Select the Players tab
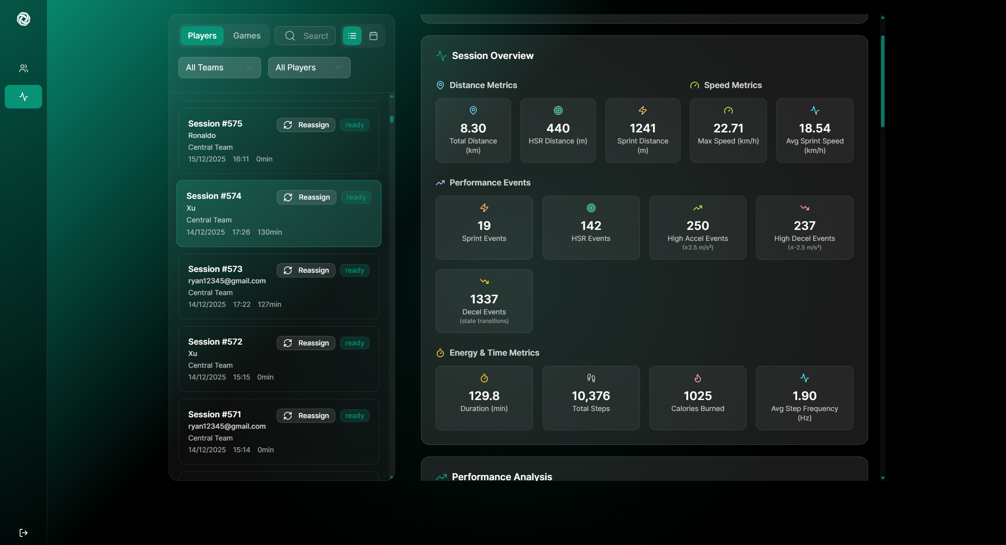The height and width of the screenshot is (545, 1006). click(202, 35)
